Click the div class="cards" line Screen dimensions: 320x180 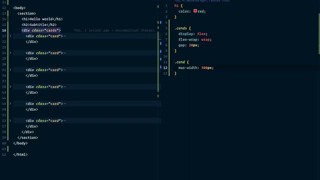[x=41, y=30]
